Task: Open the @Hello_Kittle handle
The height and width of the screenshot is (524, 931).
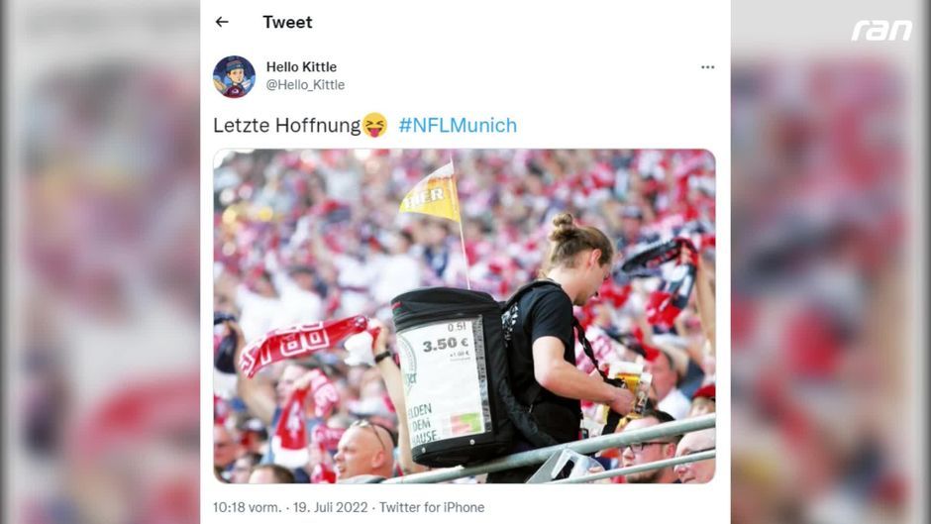Action: click(x=305, y=85)
